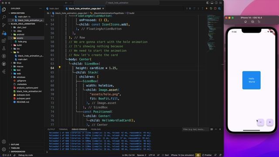Open pubspec.yaml file

(24, 99)
